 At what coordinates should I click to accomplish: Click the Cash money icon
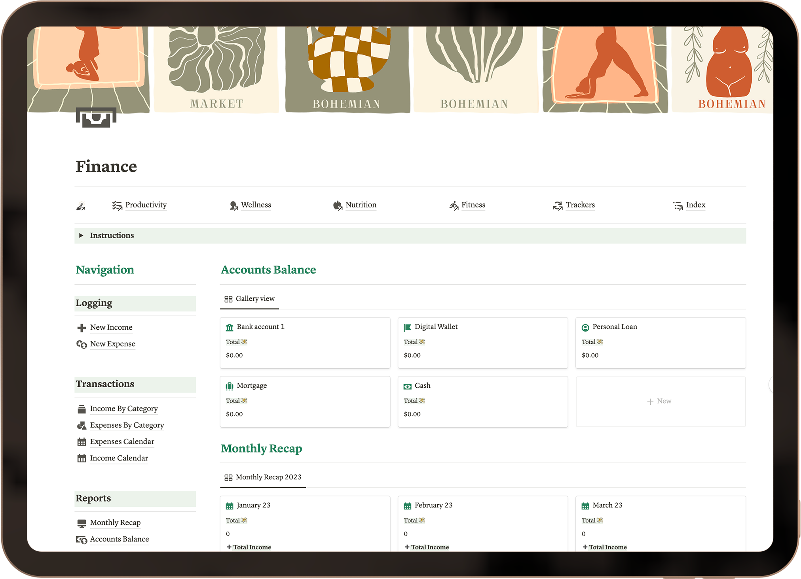[407, 386]
